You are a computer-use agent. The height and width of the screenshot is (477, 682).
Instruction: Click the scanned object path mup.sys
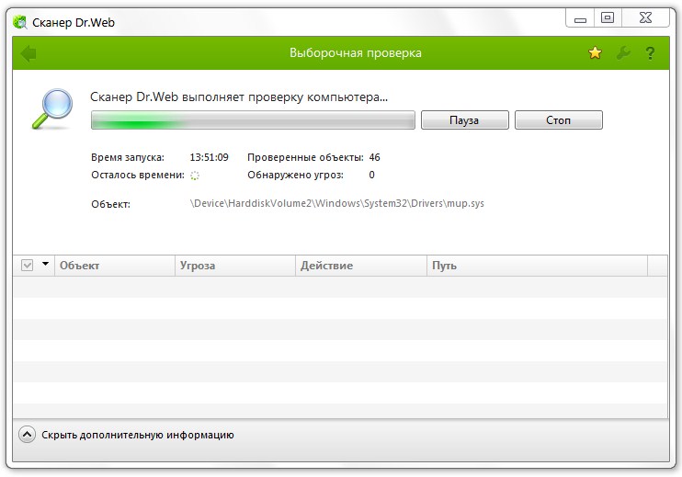[337, 203]
